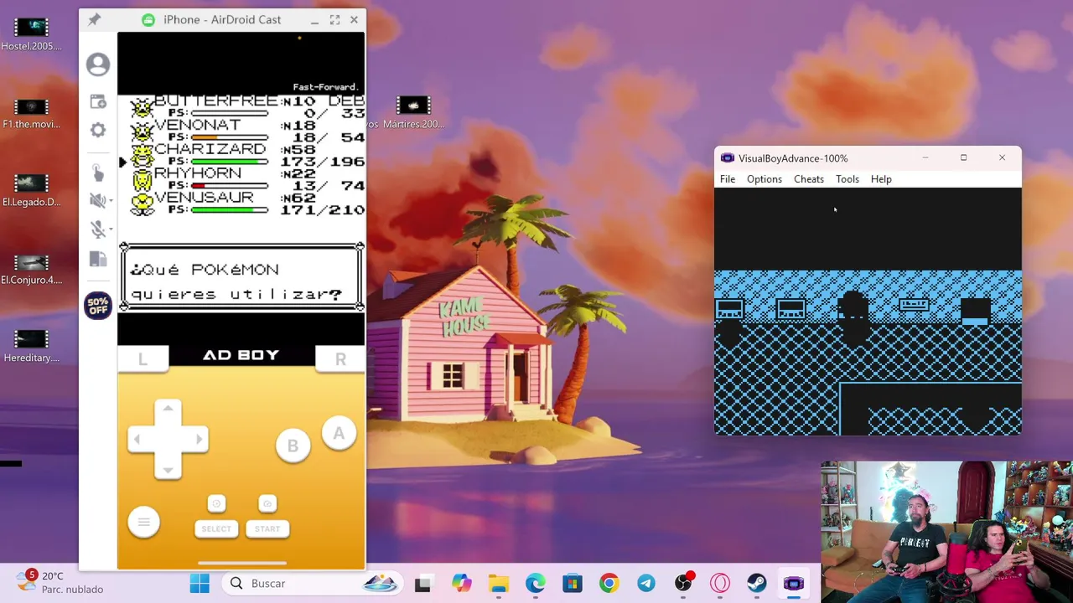The image size is (1073, 603).
Task: Open the Cheats menu in VisualBoyAdvance
Action: coord(809,179)
